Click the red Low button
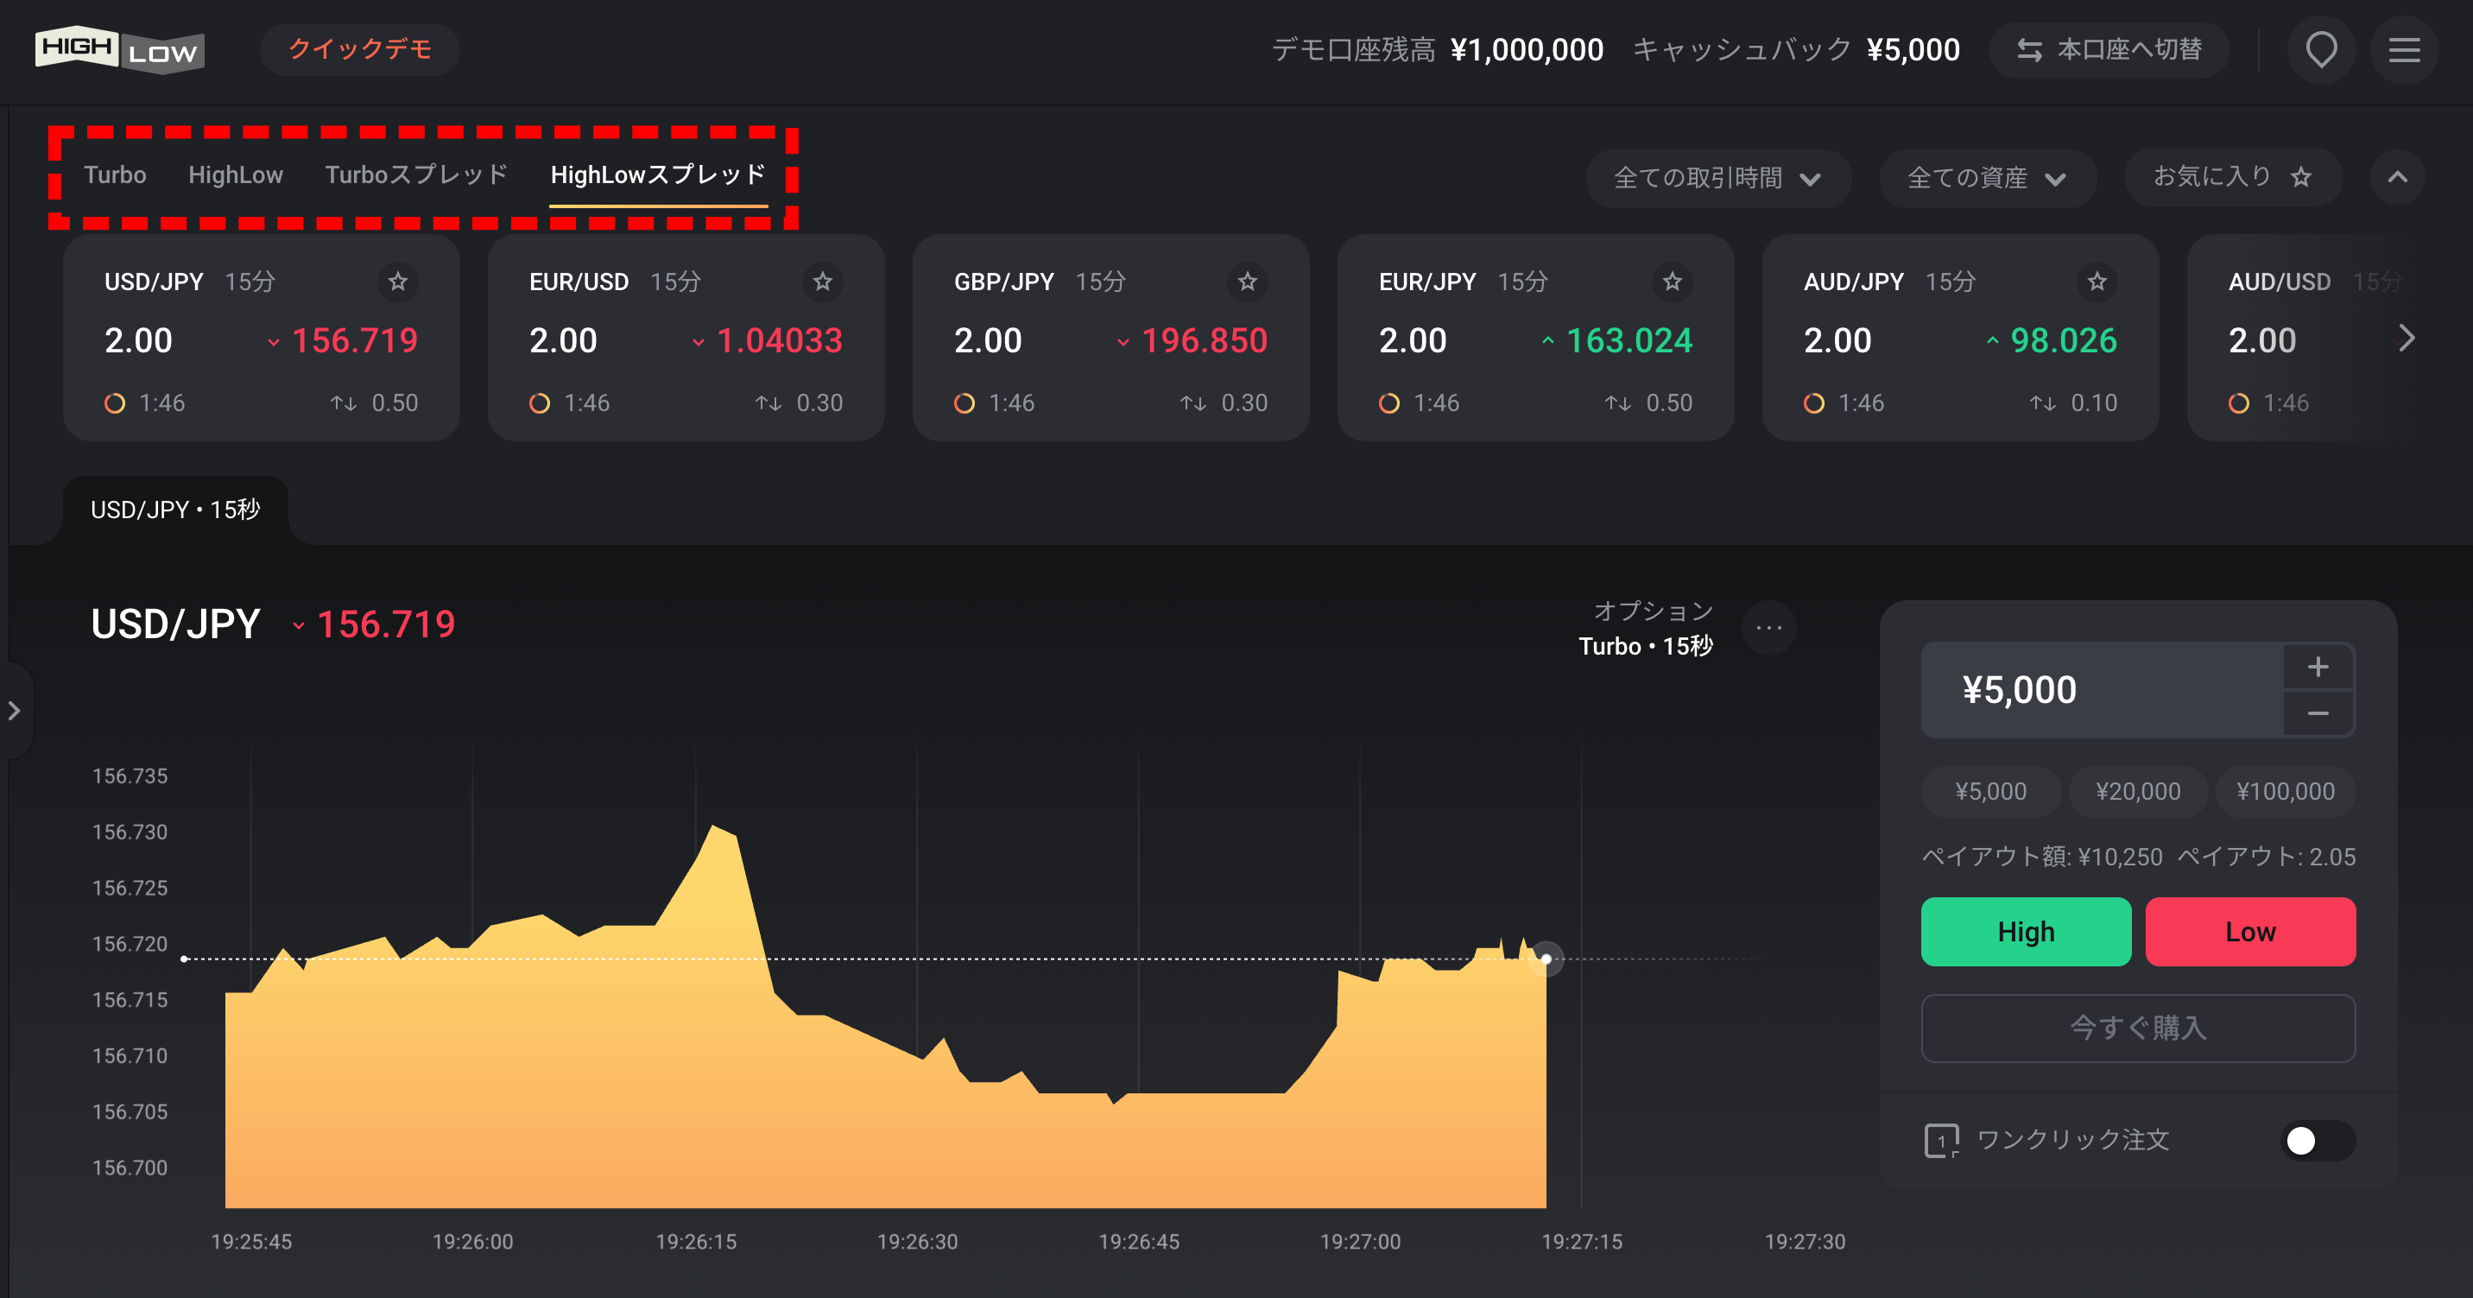Viewport: 2473px width, 1298px height. 2250,931
